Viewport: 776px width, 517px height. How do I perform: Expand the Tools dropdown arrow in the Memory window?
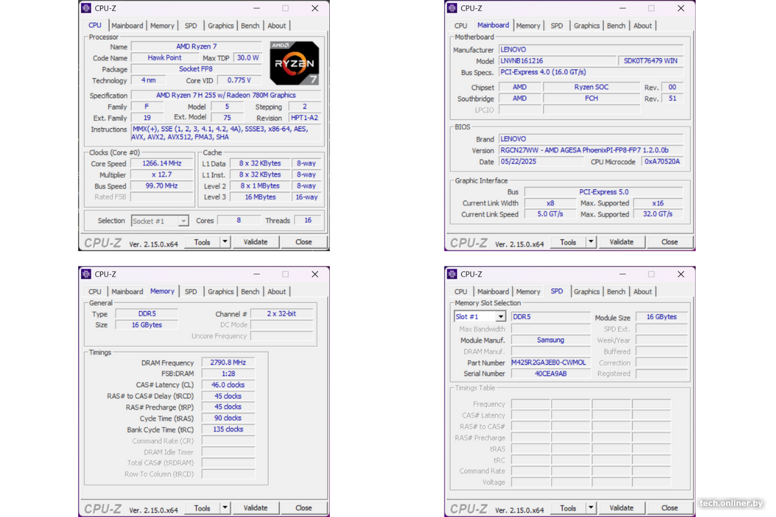coord(225,508)
